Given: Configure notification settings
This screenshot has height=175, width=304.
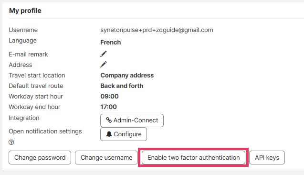Looking at the screenshot, I should [x=124, y=134].
